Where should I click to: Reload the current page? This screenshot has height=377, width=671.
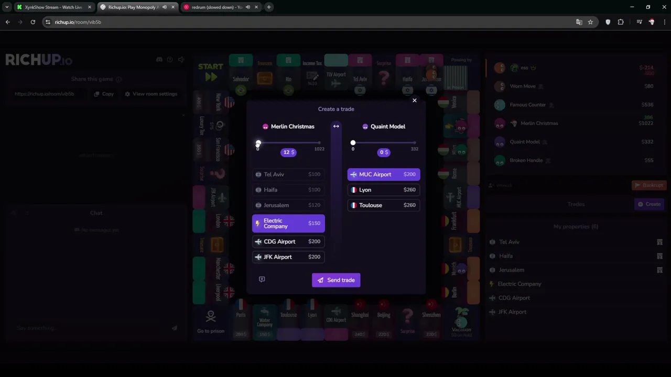(33, 22)
